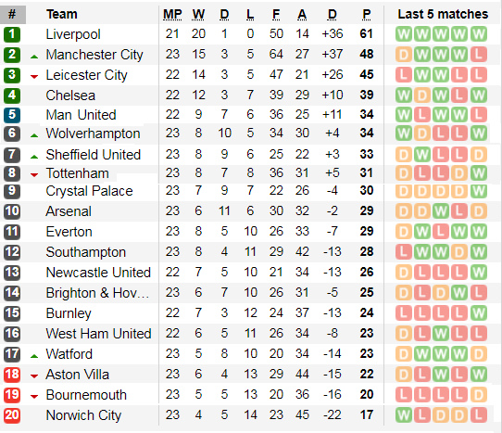Screen dimensions: 502x433
Task: Click the green up arrow beside Watford
Action: [34, 356]
